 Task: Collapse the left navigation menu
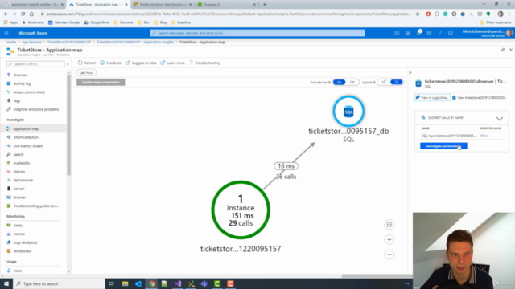tap(68, 64)
